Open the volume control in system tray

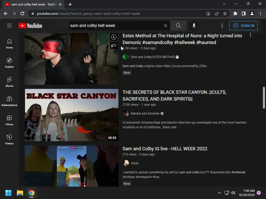pos(233,193)
